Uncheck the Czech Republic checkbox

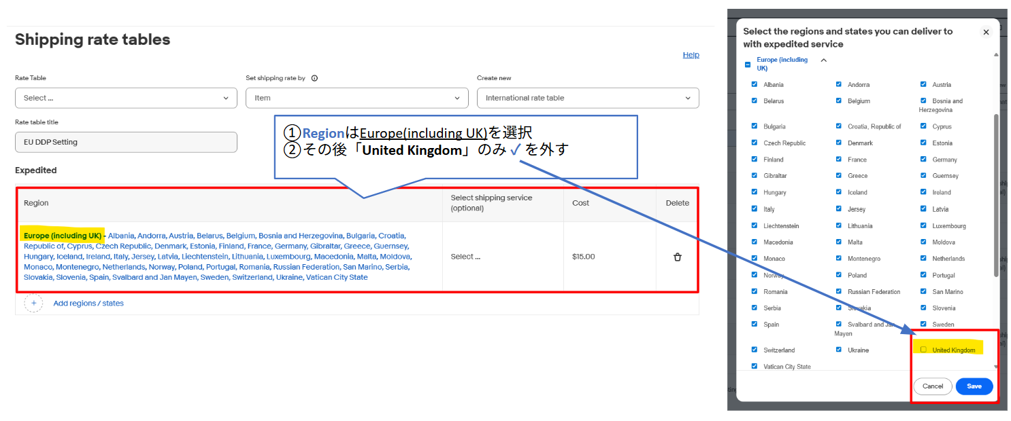(x=754, y=143)
